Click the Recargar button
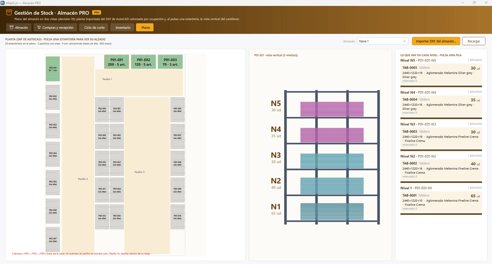Viewport: 492px width, 264px height. pos(474,41)
